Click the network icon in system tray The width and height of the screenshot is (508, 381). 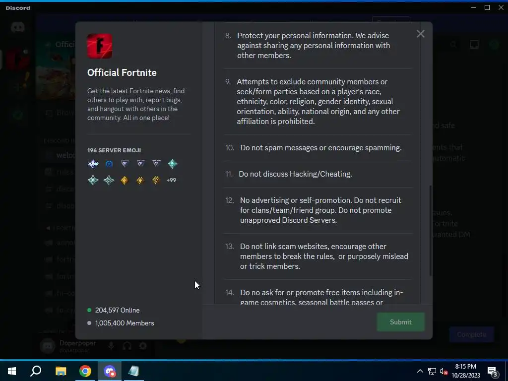click(432, 371)
